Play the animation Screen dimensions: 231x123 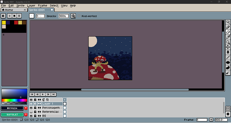click(x=43, y=94)
